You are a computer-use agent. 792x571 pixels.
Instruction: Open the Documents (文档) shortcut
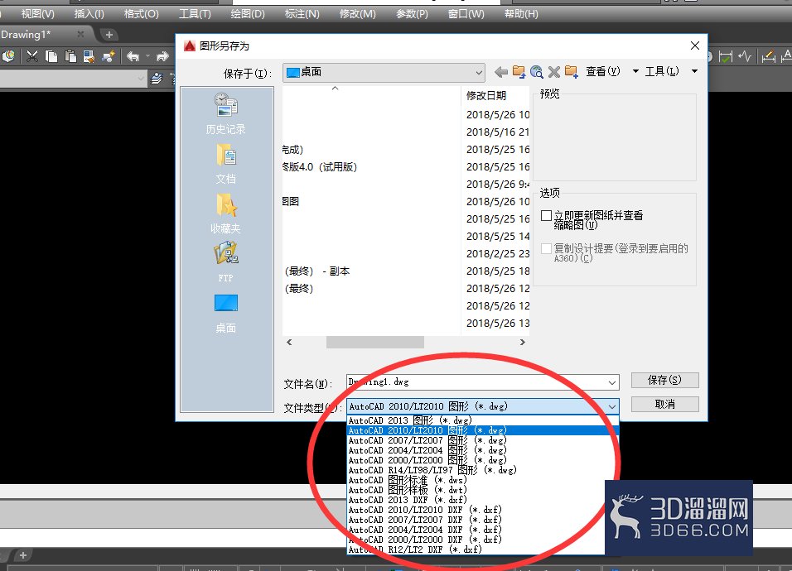pos(226,164)
